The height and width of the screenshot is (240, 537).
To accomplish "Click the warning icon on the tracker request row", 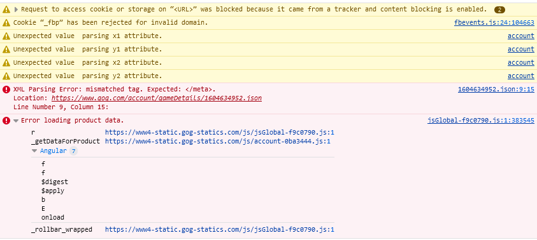I will (6, 10).
